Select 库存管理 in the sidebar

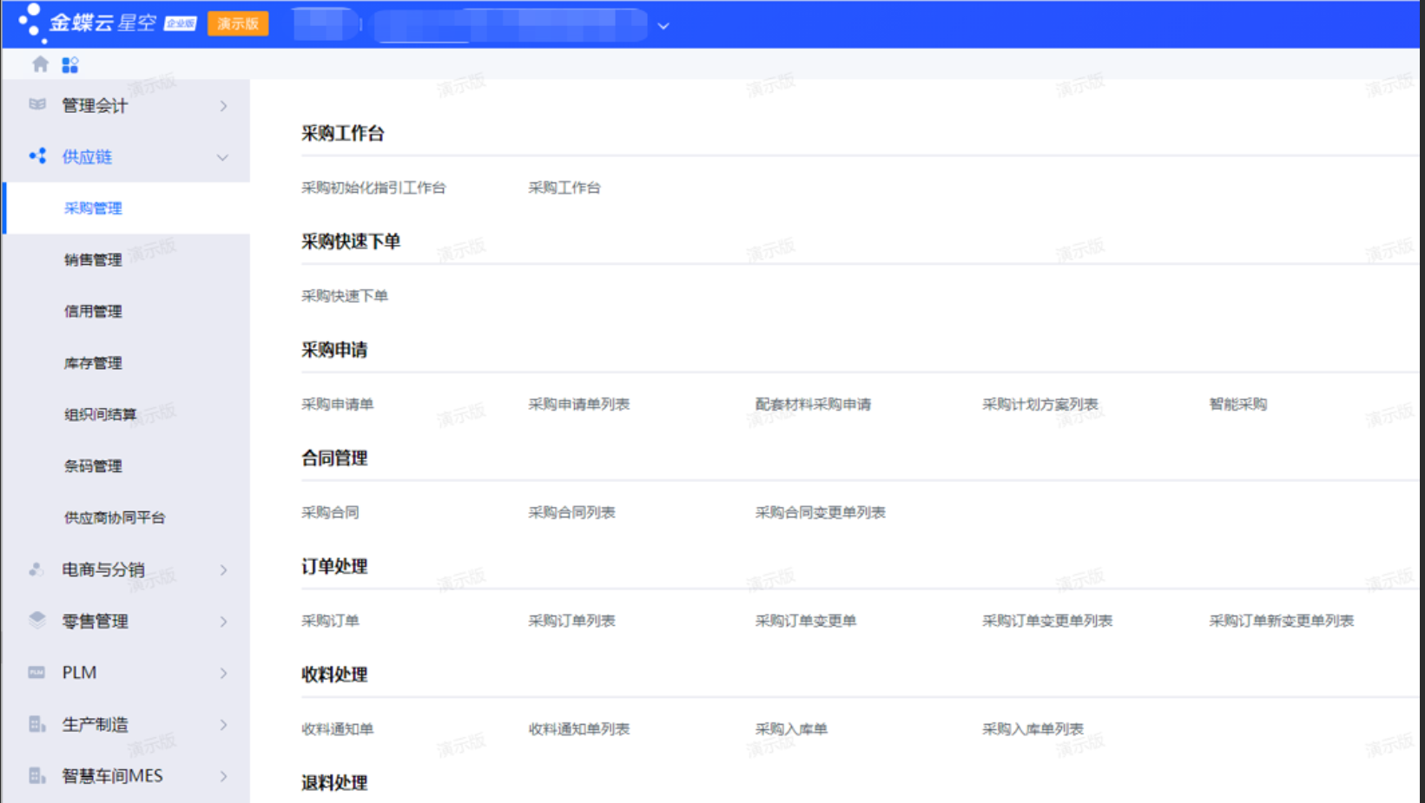click(93, 363)
